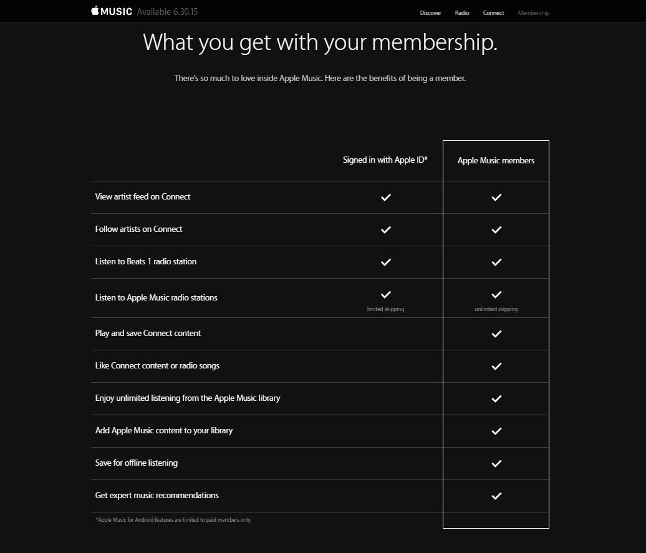Viewport: 646px width, 553px height.
Task: Click the Apple Music logo
Action: point(112,11)
